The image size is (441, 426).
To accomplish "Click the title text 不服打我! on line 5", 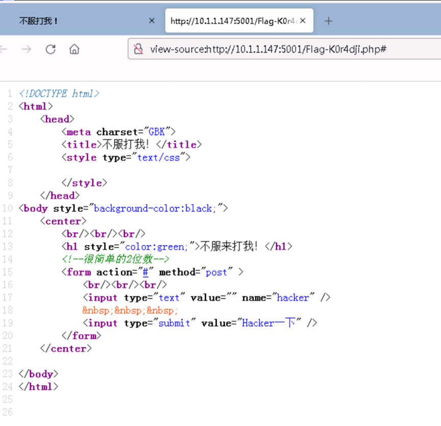I will 125,144.
